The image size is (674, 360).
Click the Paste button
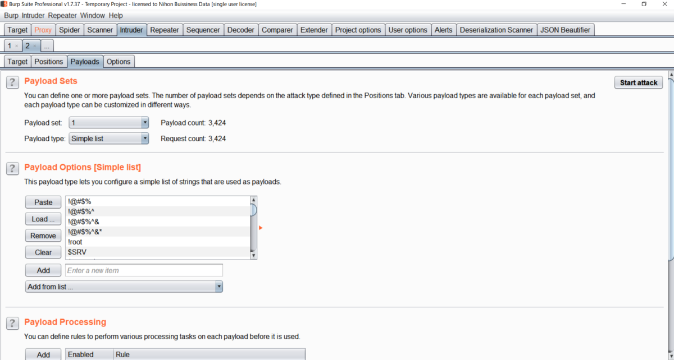pos(43,202)
